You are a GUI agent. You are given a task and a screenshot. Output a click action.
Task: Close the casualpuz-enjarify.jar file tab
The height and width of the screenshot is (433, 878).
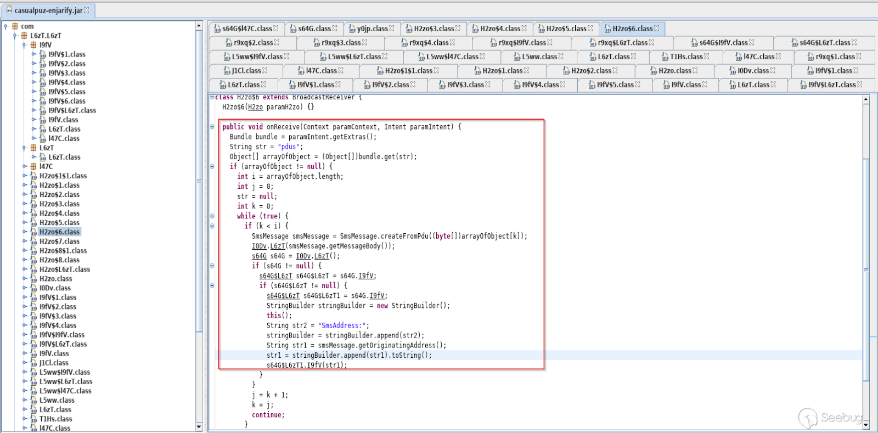86,10
